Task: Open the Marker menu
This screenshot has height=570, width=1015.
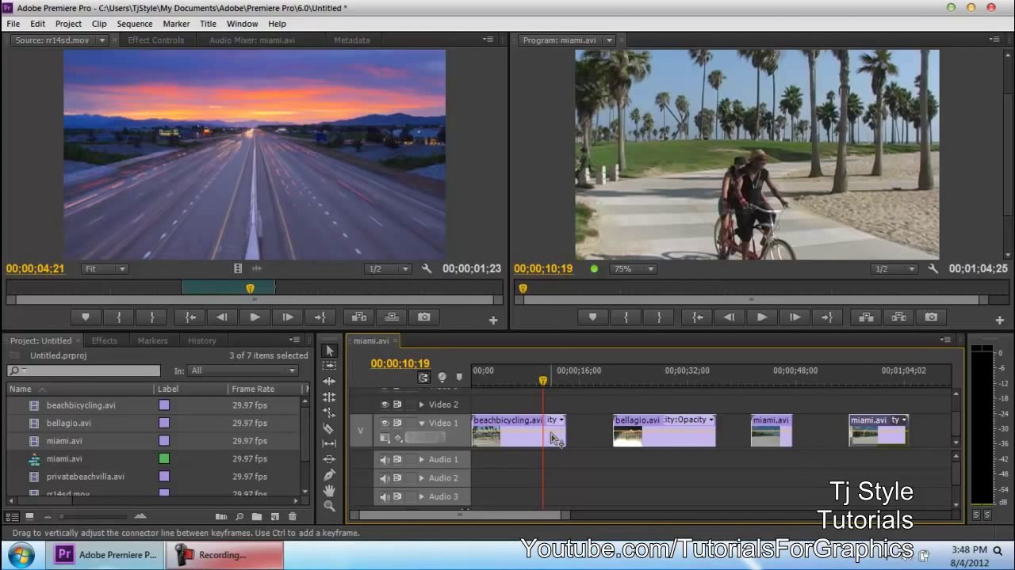Action: tap(176, 24)
